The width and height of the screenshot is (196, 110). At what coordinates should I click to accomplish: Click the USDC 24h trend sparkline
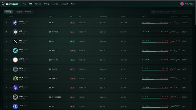[175, 106]
